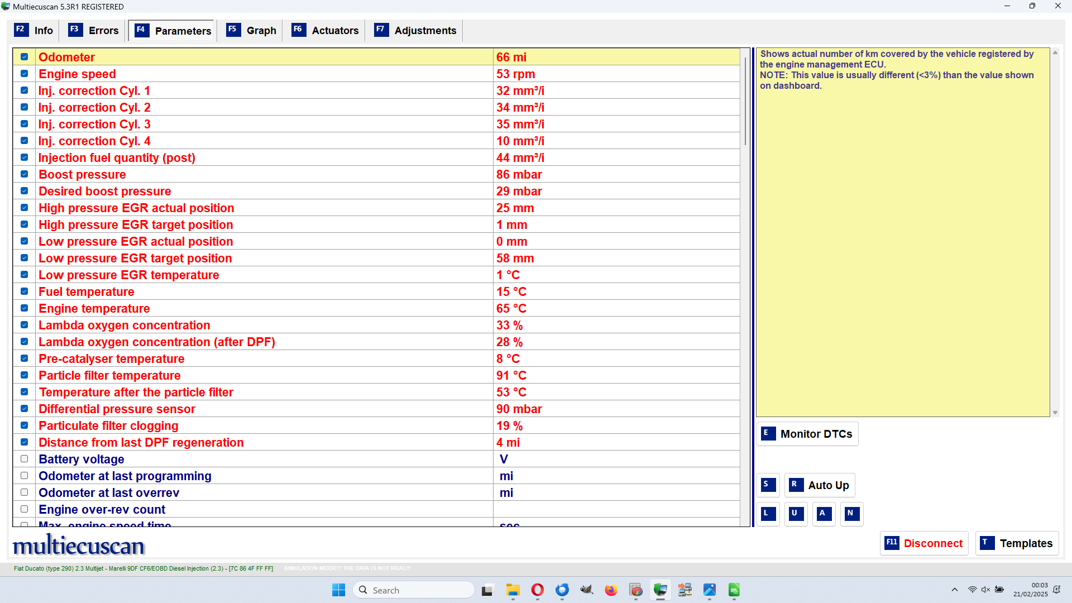Click the U key icon button
The width and height of the screenshot is (1072, 603).
pos(796,514)
